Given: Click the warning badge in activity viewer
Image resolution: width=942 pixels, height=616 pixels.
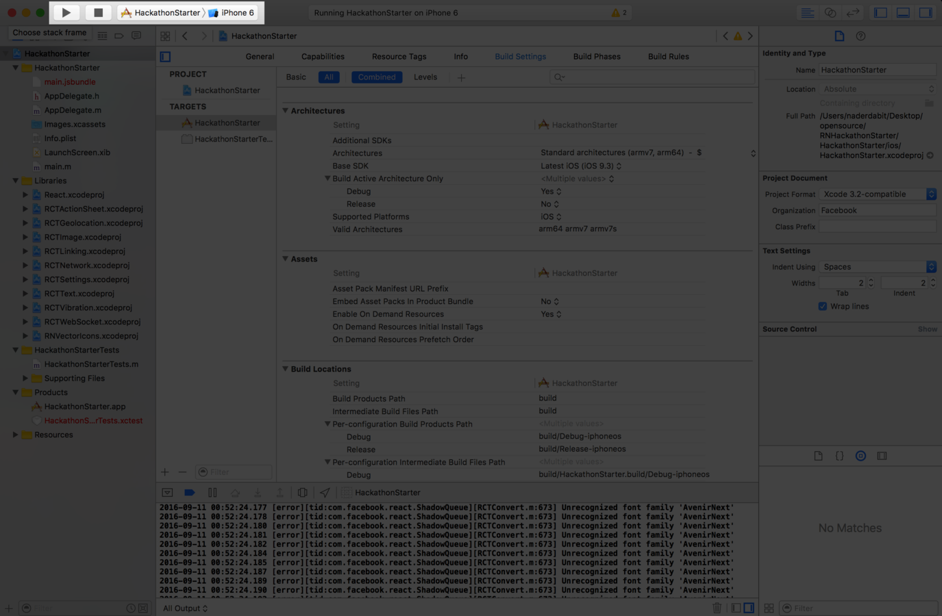Looking at the screenshot, I should [x=619, y=12].
